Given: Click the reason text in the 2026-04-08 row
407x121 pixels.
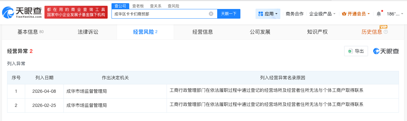Looking at the screenshot, I should (266, 91).
